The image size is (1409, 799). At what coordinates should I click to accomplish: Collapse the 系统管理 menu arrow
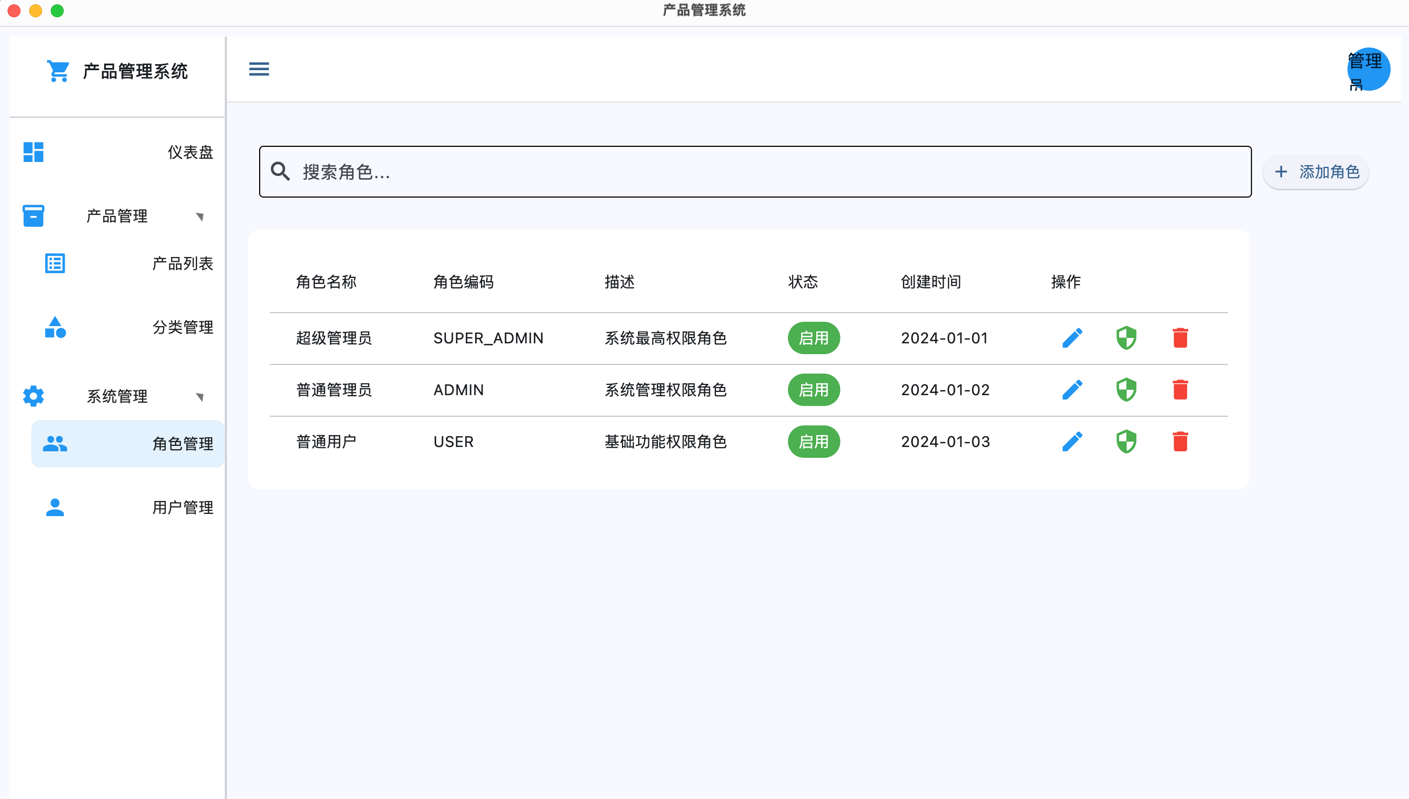coord(200,397)
